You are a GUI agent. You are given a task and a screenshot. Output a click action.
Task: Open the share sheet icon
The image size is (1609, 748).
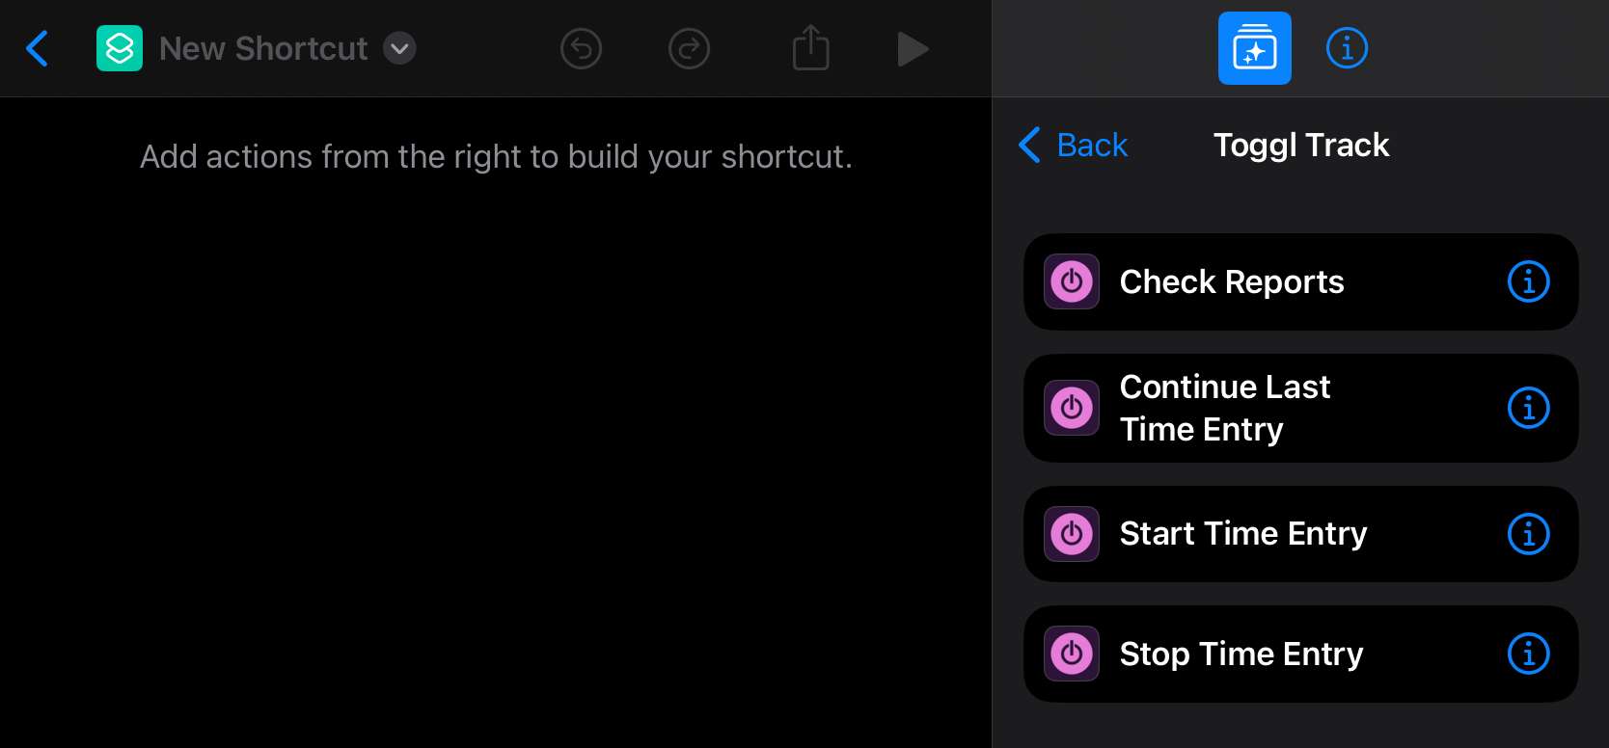pos(811,47)
